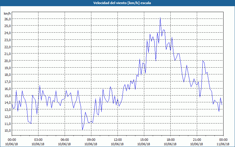Click the 20,0 value on the y-axis

point(7,61)
